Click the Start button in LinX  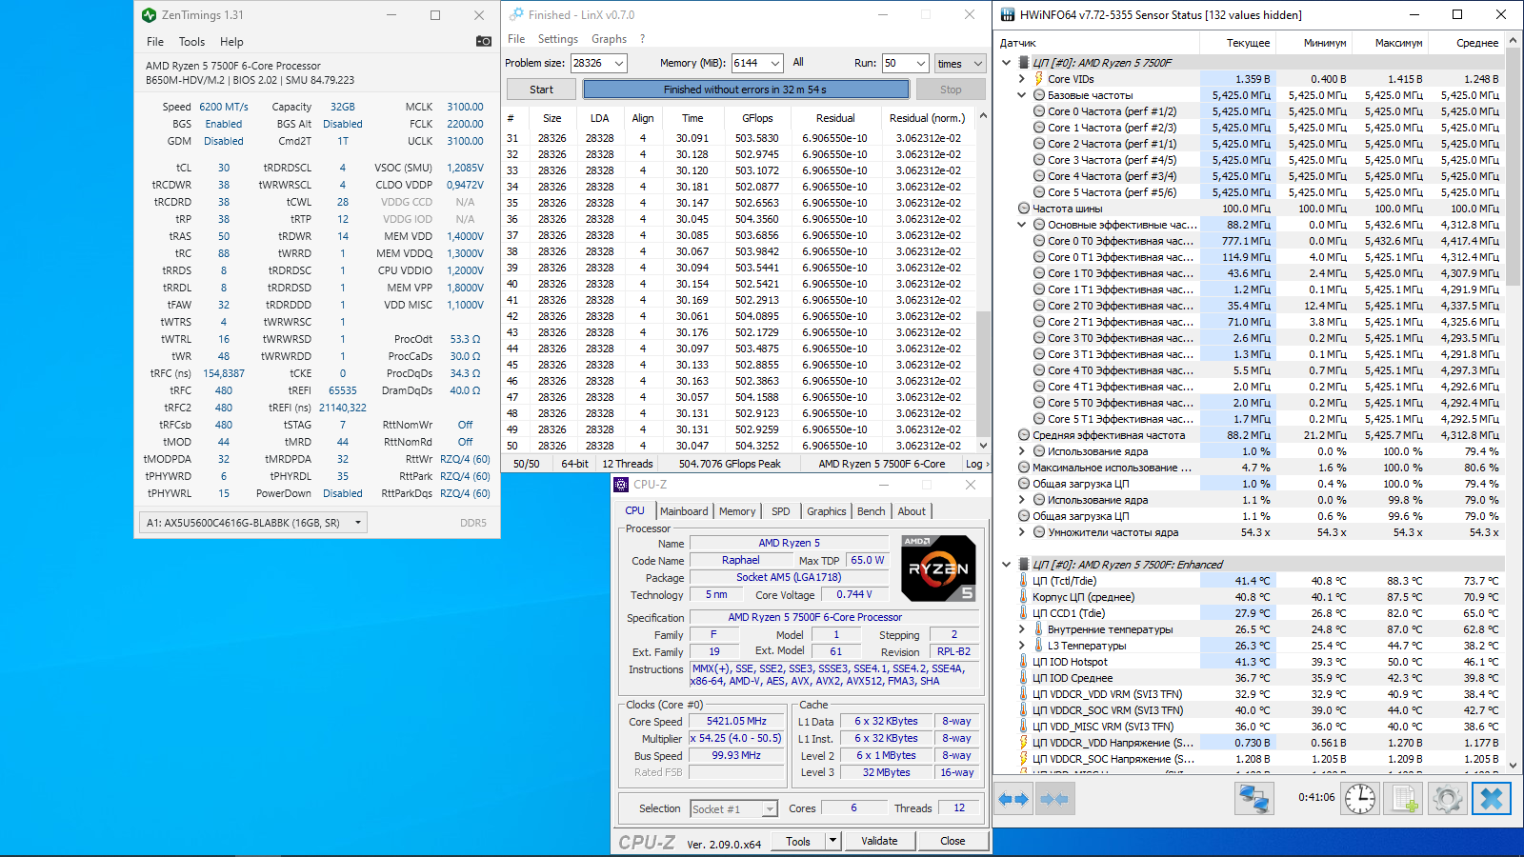[541, 90]
